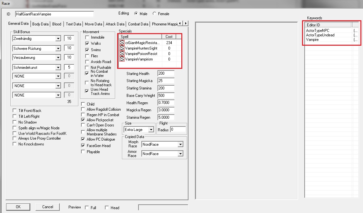The image size is (363, 213).
Task: Select the ActorTypeUndead keyword entry
Action: pos(320,35)
